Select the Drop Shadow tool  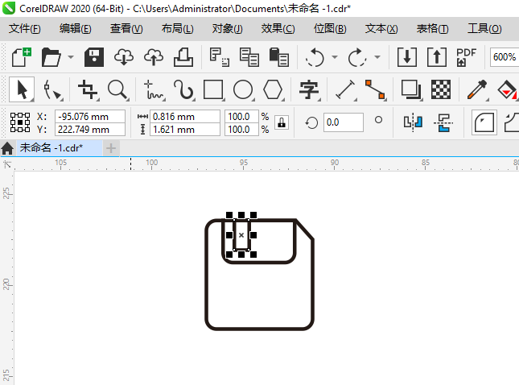click(411, 89)
